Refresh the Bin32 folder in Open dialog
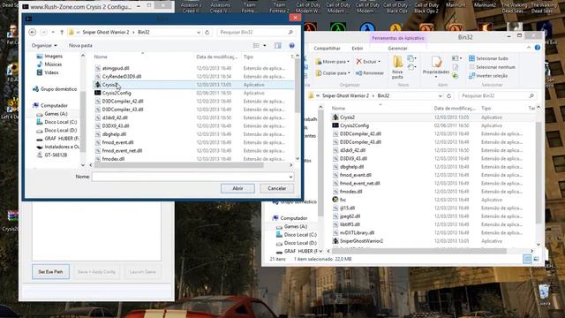 point(207,32)
